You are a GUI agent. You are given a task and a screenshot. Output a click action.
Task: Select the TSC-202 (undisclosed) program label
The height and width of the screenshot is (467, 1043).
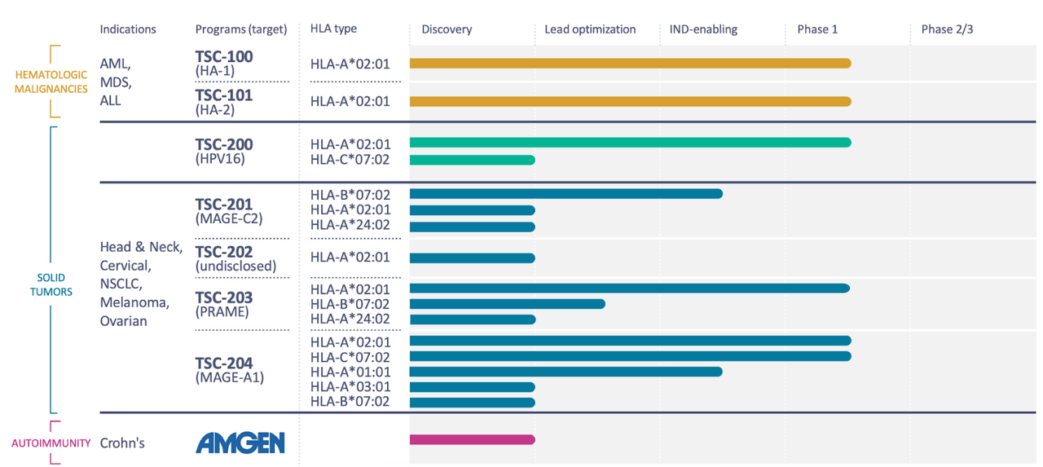pos(235,258)
